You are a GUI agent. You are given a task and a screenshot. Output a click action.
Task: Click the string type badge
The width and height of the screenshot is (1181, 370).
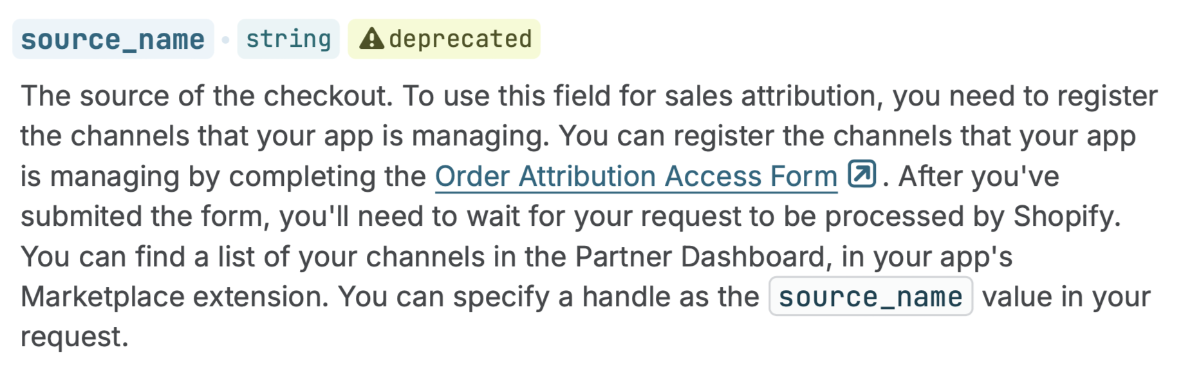[x=288, y=39]
